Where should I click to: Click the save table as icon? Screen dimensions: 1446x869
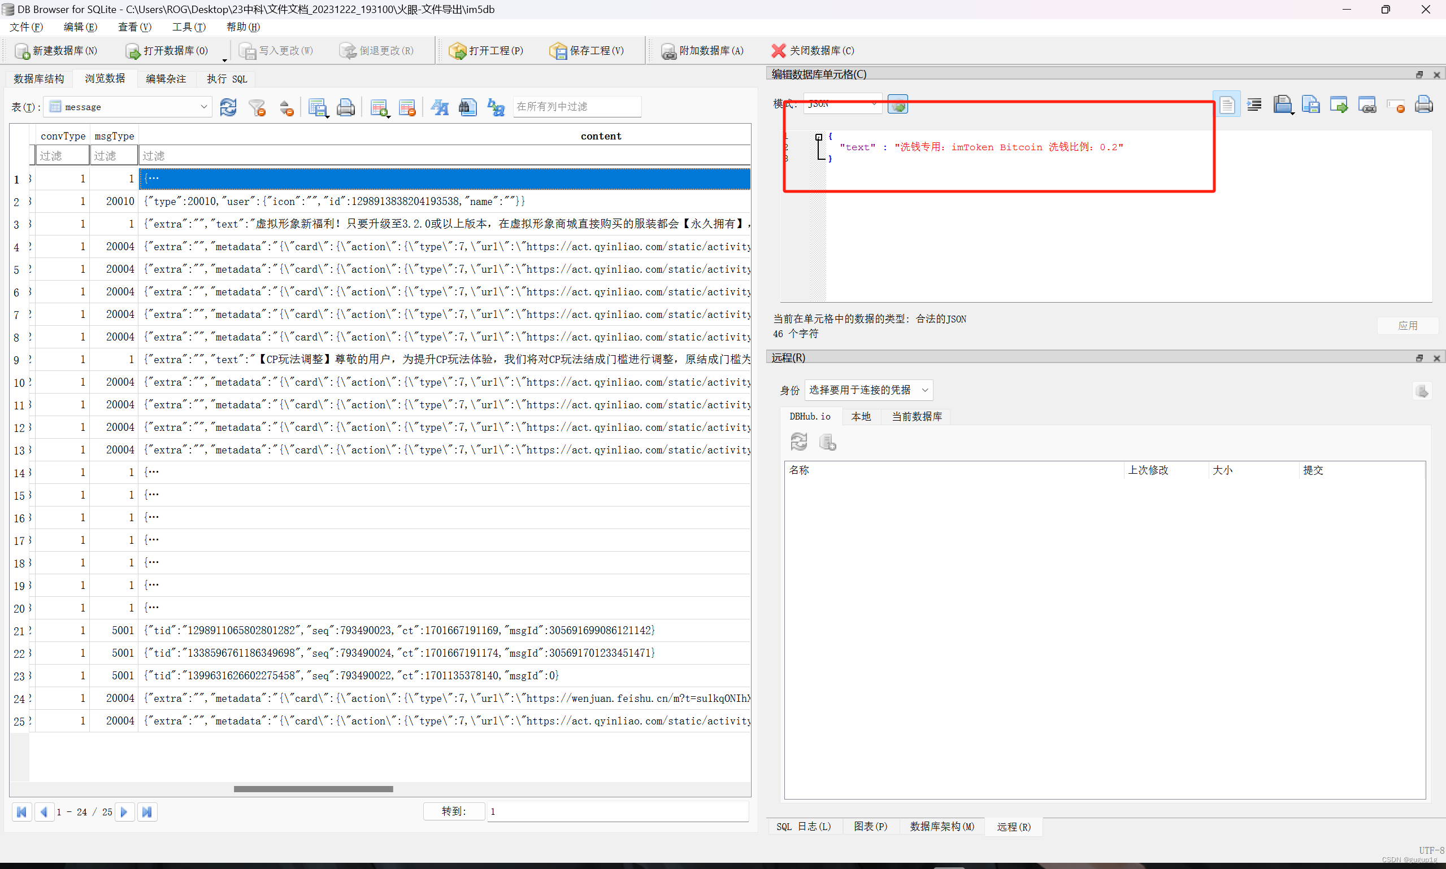[318, 107]
